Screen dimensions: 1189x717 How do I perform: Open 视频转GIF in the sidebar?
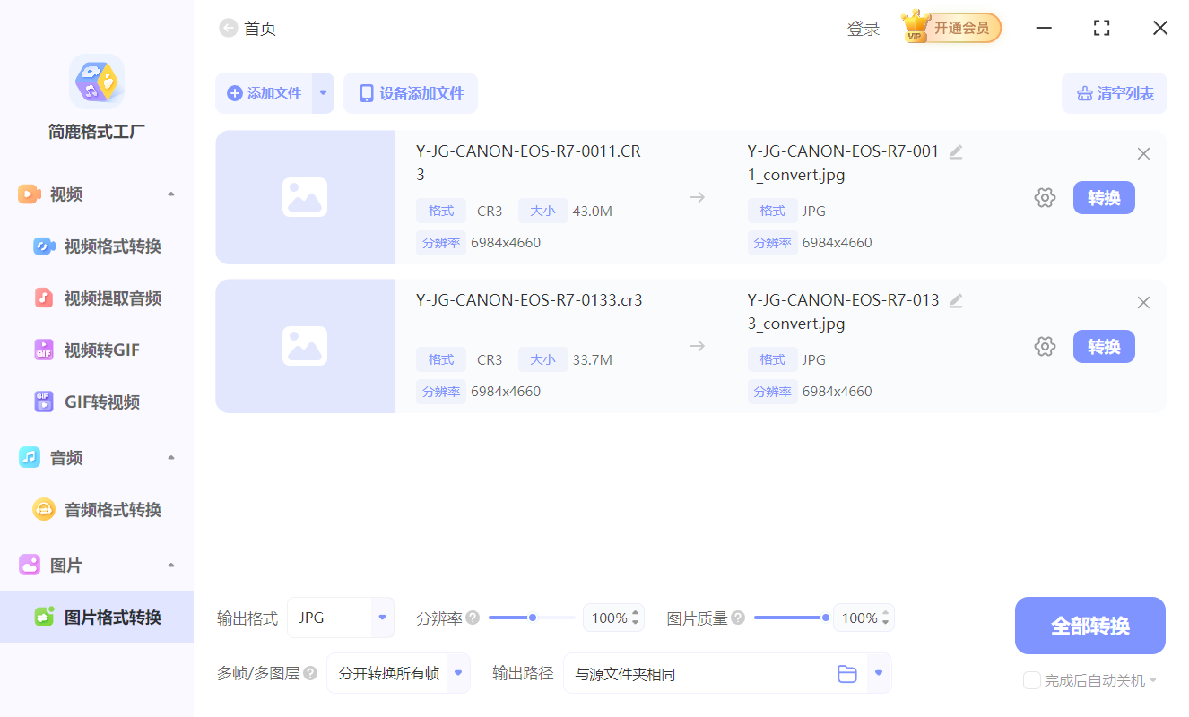pyautogui.click(x=97, y=350)
